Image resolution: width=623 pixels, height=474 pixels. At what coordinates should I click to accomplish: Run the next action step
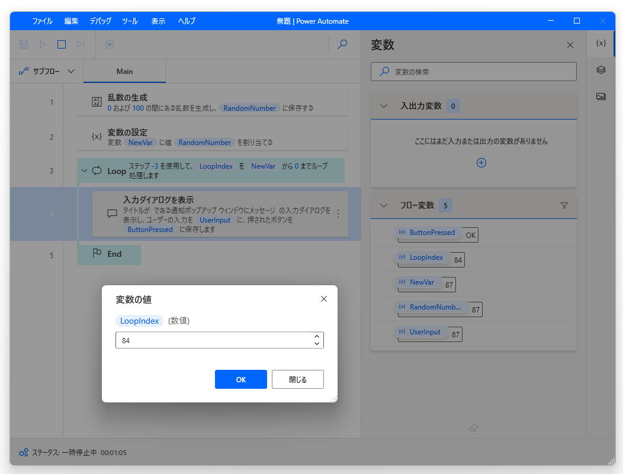click(x=80, y=44)
